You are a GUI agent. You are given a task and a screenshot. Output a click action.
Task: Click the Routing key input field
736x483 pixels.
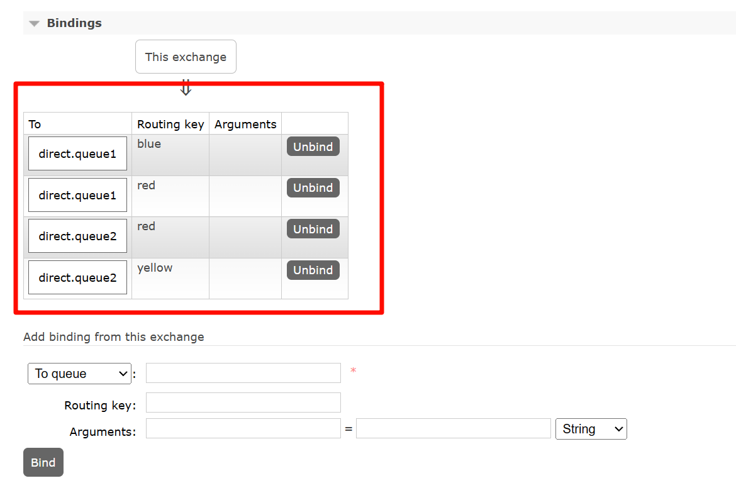click(x=243, y=402)
